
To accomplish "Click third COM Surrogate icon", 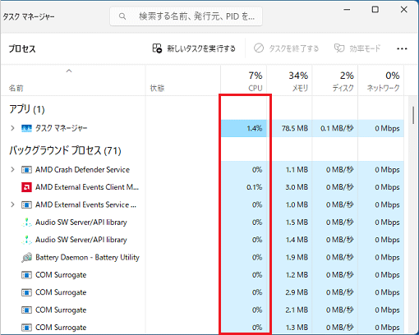I will click(x=26, y=310).
